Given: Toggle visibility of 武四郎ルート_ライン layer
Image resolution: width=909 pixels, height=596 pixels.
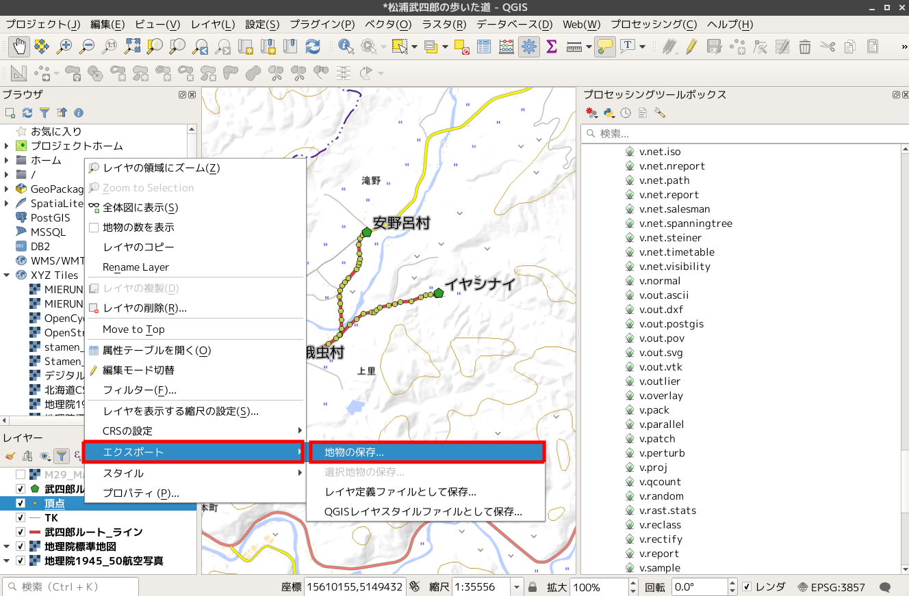Looking at the screenshot, I should click(21, 532).
